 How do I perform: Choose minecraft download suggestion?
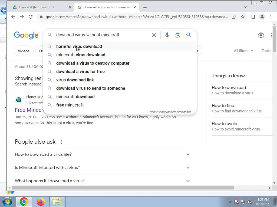pyautogui.click(x=120, y=97)
